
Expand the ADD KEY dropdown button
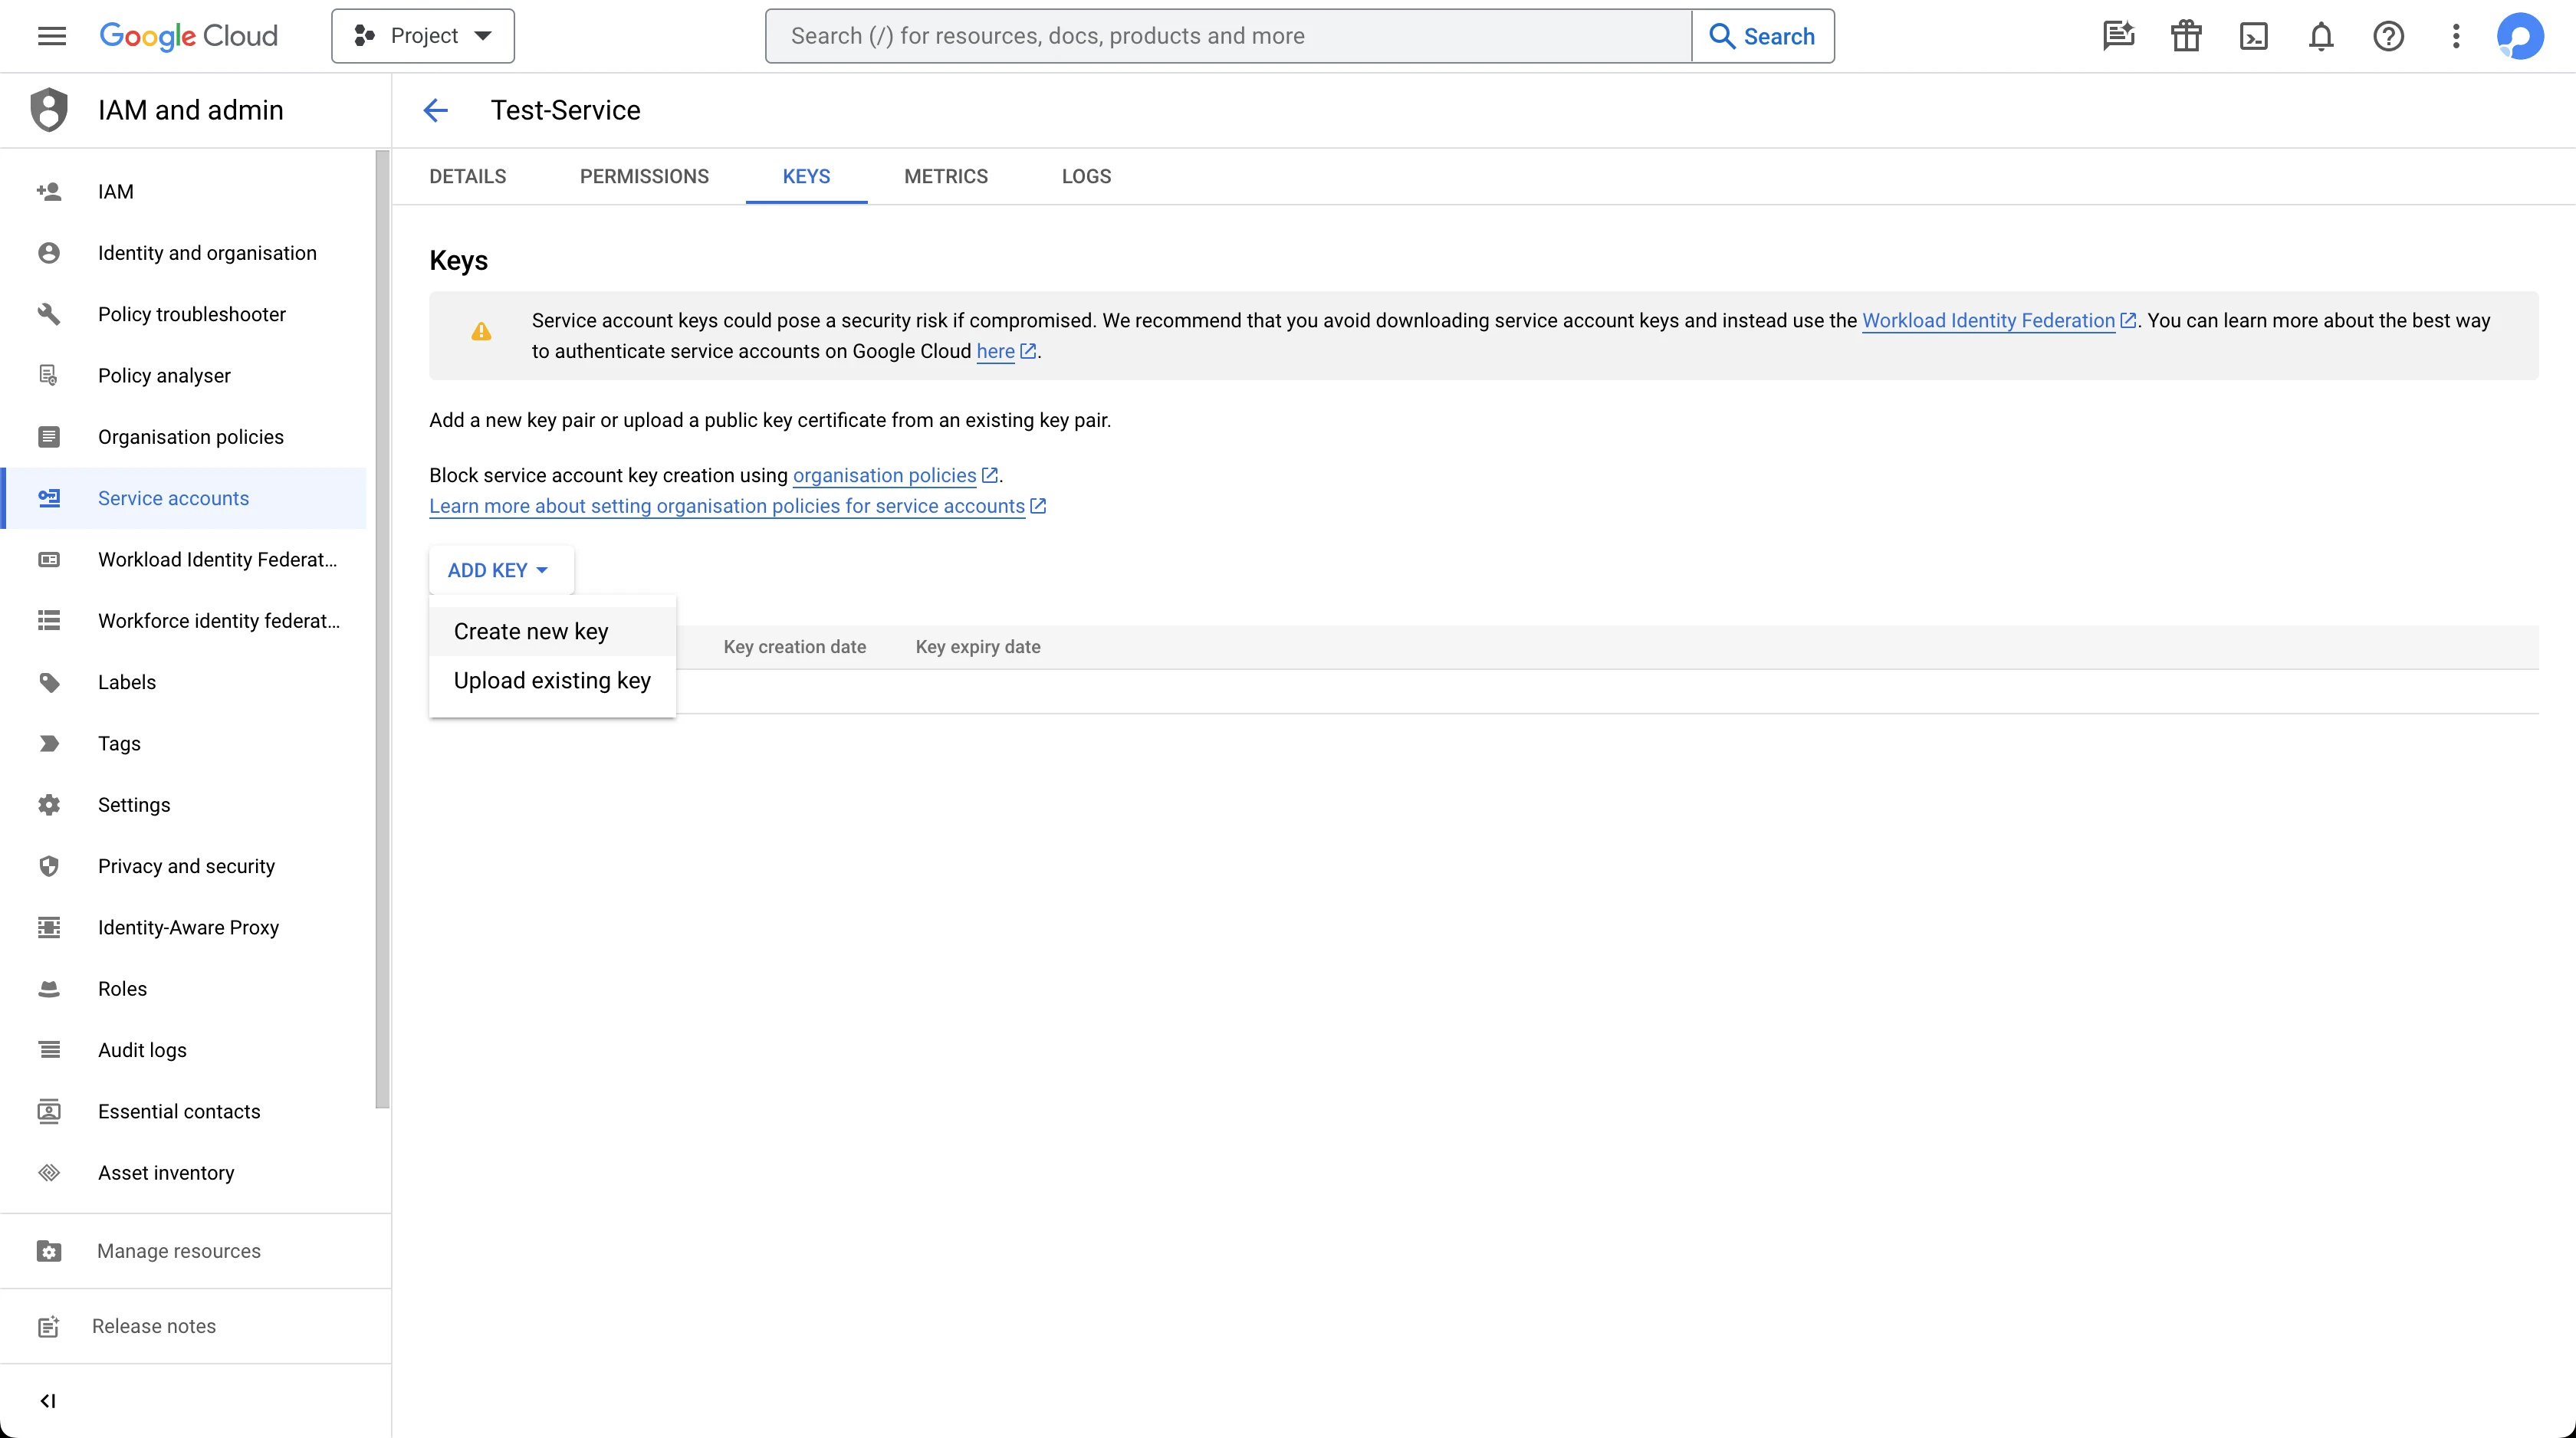[499, 570]
